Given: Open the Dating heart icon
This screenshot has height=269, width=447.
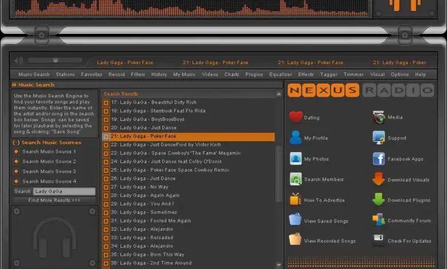Looking at the screenshot, I should (x=296, y=117).
